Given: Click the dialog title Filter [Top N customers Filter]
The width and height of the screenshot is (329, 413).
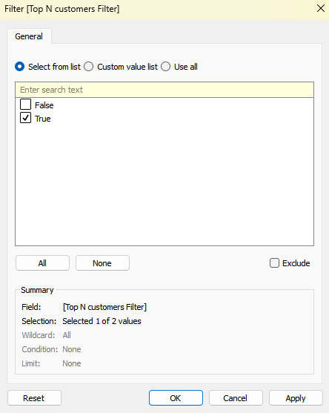Looking at the screenshot, I should pos(62,9).
